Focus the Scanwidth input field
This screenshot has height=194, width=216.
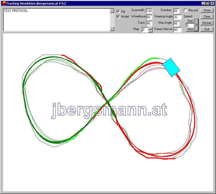[x=149, y=11]
